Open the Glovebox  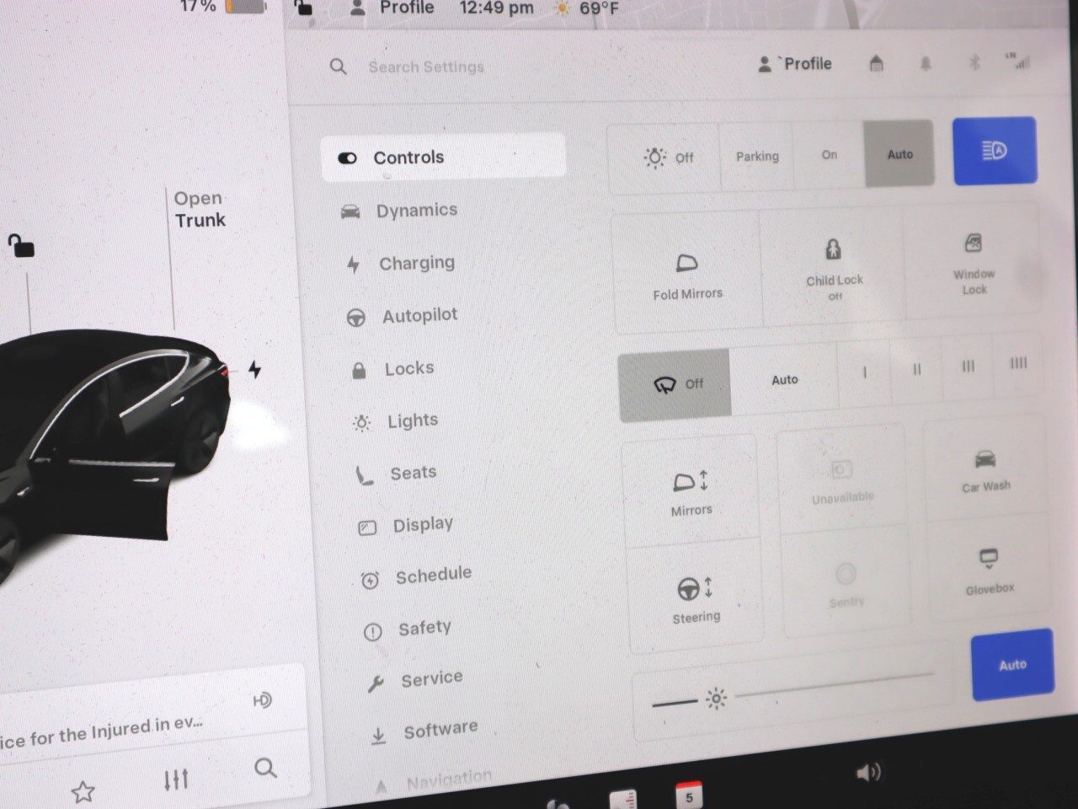(990, 571)
